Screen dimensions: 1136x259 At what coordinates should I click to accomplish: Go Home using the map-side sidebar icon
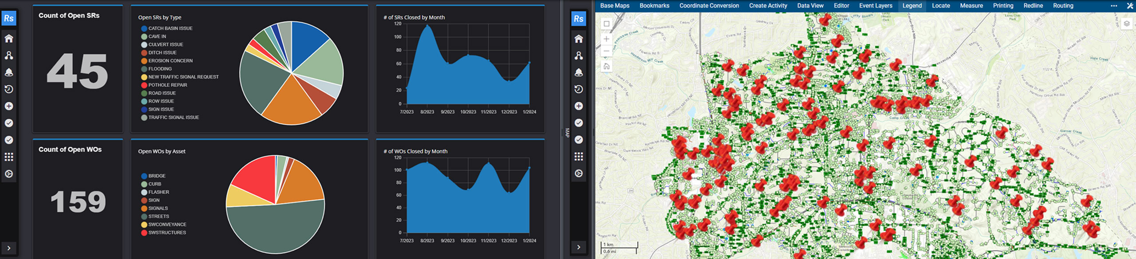pos(579,39)
